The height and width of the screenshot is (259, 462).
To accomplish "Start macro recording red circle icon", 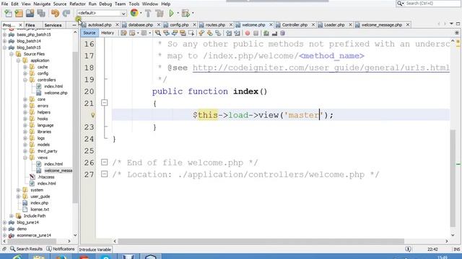I will coord(248,33).
